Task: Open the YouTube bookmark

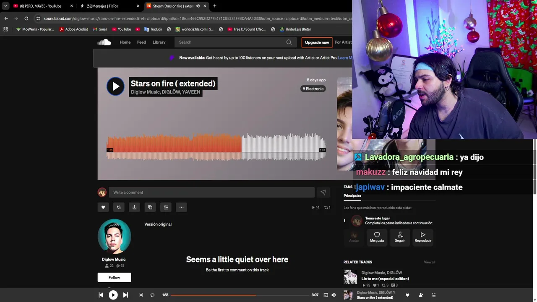Action: [x=121, y=29]
